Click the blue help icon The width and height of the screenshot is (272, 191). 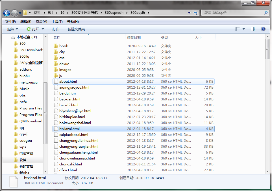click(x=263, y=29)
